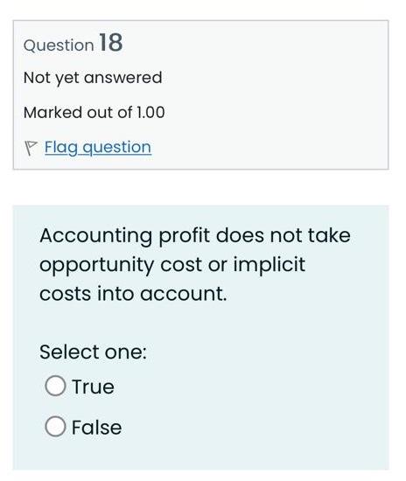Click the words costs into account

point(133,294)
